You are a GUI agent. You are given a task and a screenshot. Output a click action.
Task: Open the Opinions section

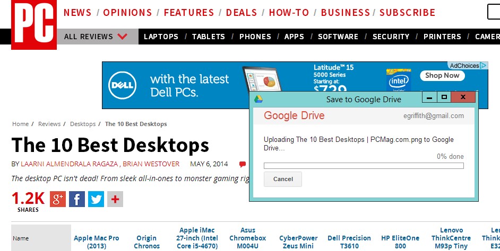(127, 12)
